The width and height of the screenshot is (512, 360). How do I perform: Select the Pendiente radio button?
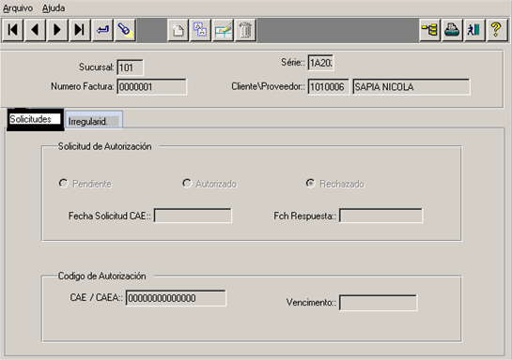click(63, 184)
